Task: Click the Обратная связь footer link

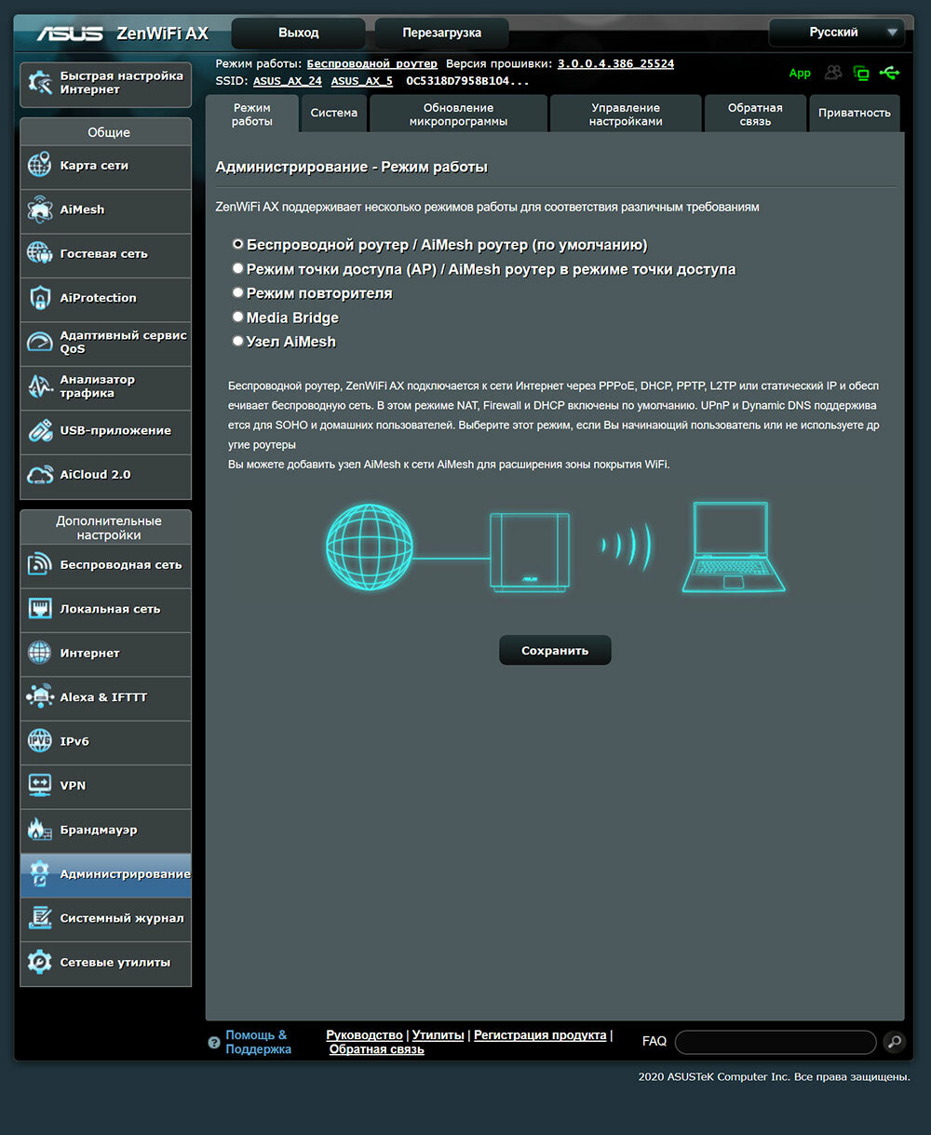Action: pyautogui.click(x=377, y=1049)
